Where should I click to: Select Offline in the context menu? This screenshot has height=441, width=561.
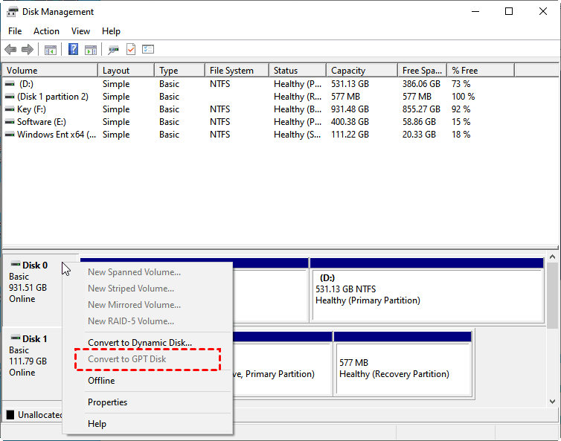tap(147, 381)
